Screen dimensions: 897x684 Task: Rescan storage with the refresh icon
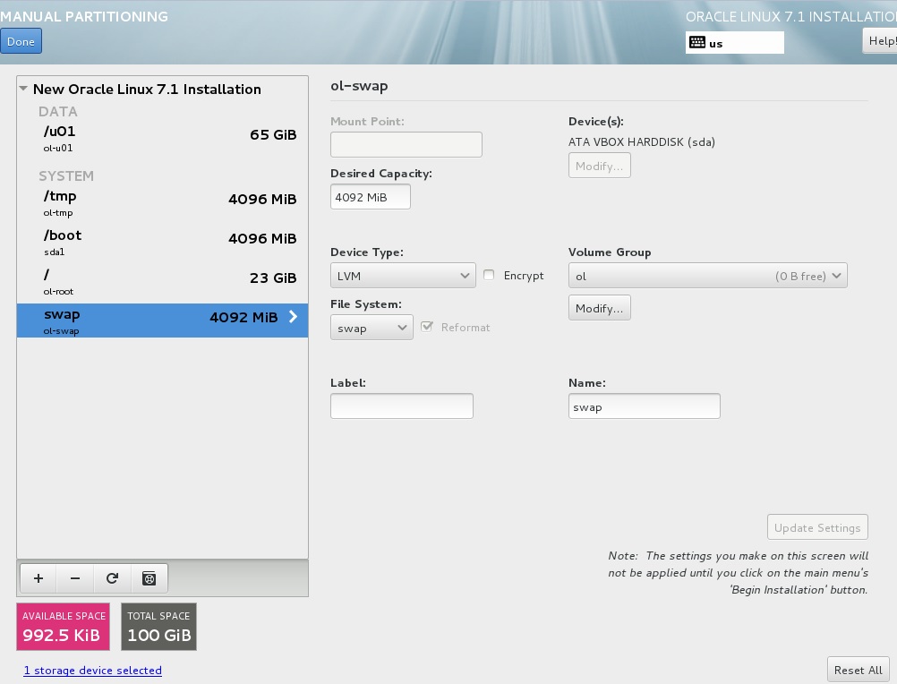coord(112,577)
